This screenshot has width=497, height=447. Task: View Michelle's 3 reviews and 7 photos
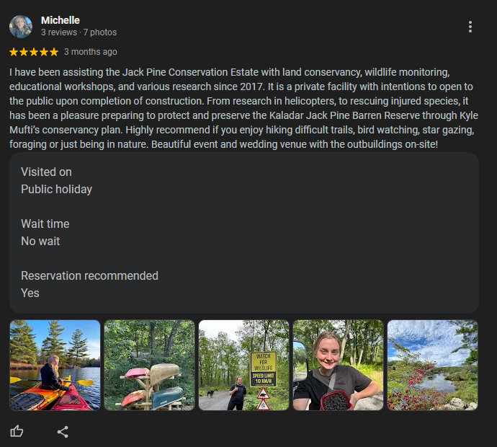coord(79,32)
